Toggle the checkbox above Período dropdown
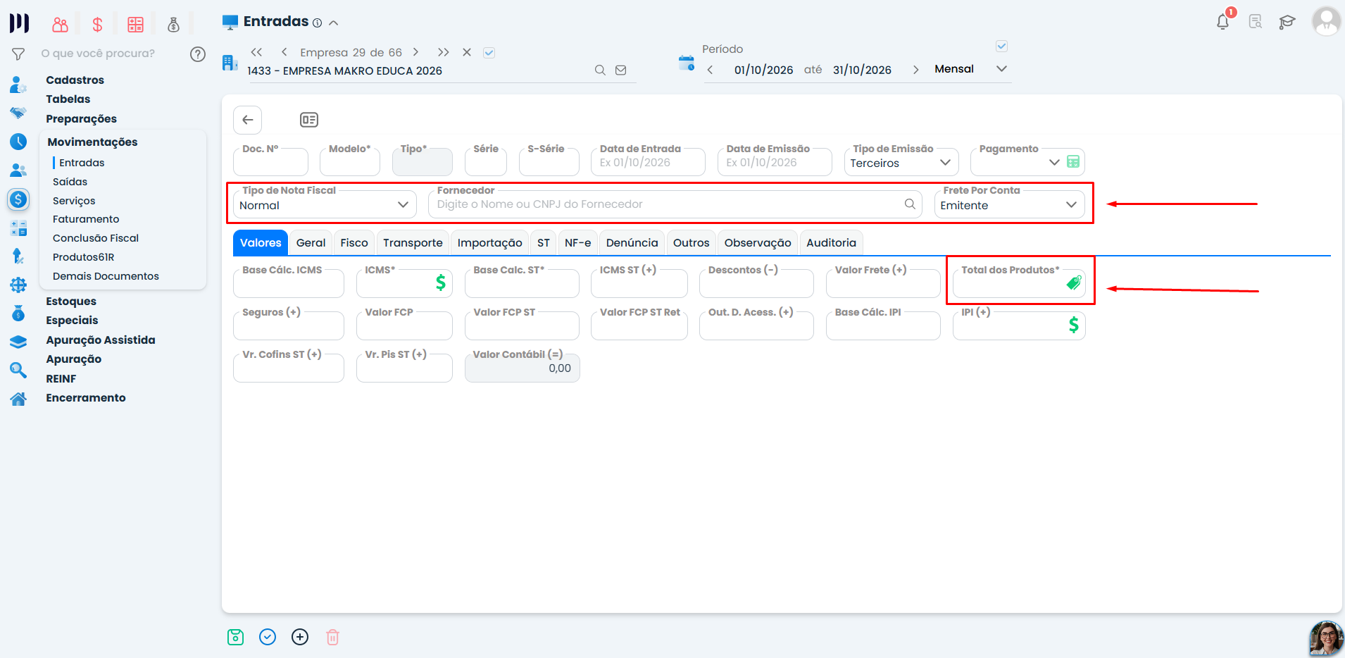Screen dimensions: 1345x658 [1002, 46]
